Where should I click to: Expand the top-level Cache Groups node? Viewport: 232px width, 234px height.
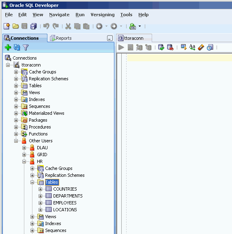coord(16,72)
